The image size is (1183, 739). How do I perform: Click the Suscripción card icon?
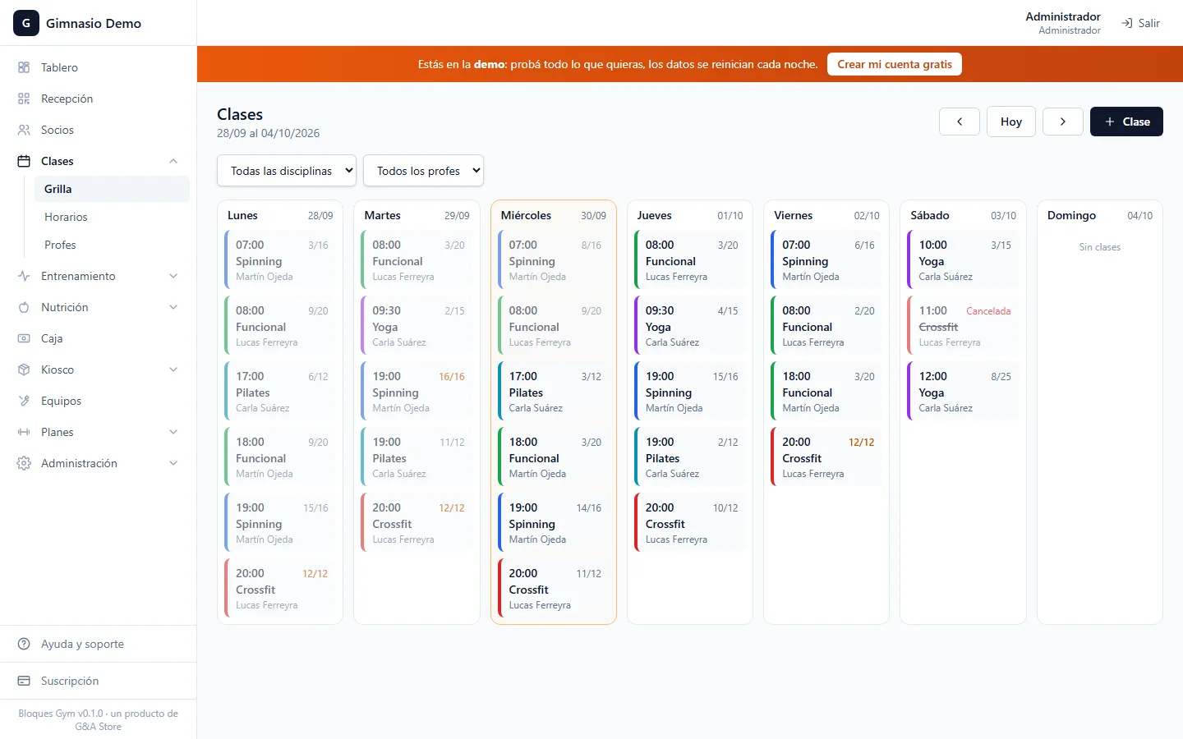pos(24,681)
